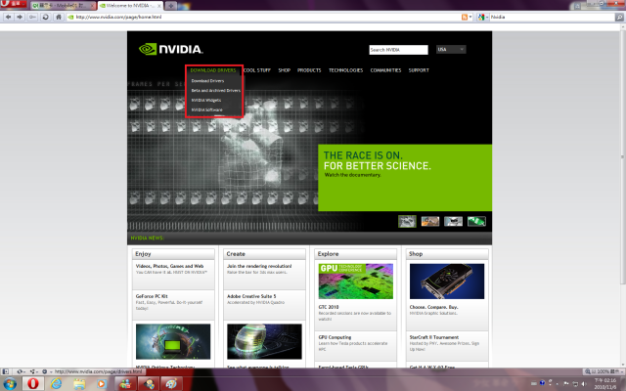The image size is (626, 391).
Task: Open GTC 2010 link
Action: coord(329,307)
